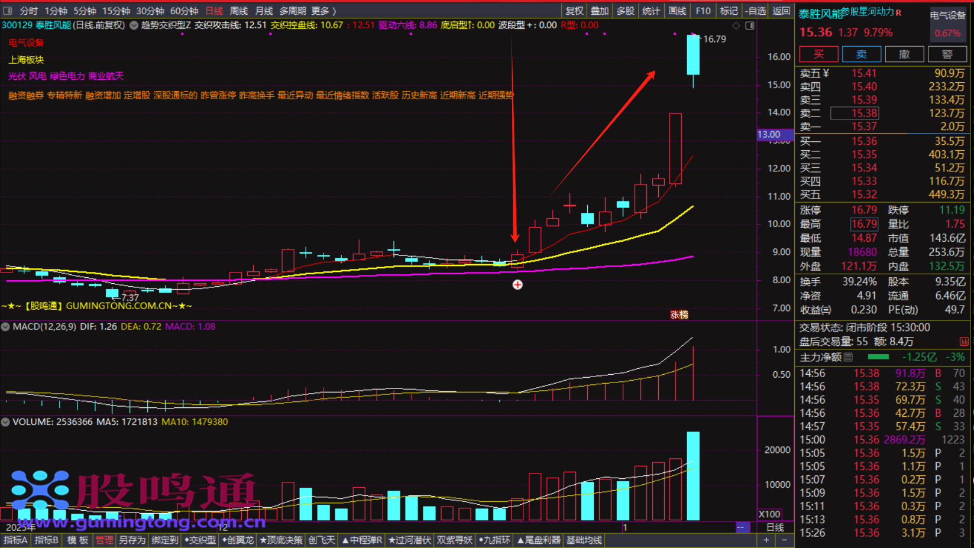Click the diamond icon above price axis

click(x=736, y=25)
